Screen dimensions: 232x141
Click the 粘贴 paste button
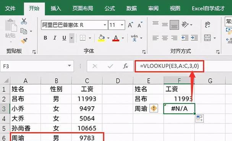point(10,30)
